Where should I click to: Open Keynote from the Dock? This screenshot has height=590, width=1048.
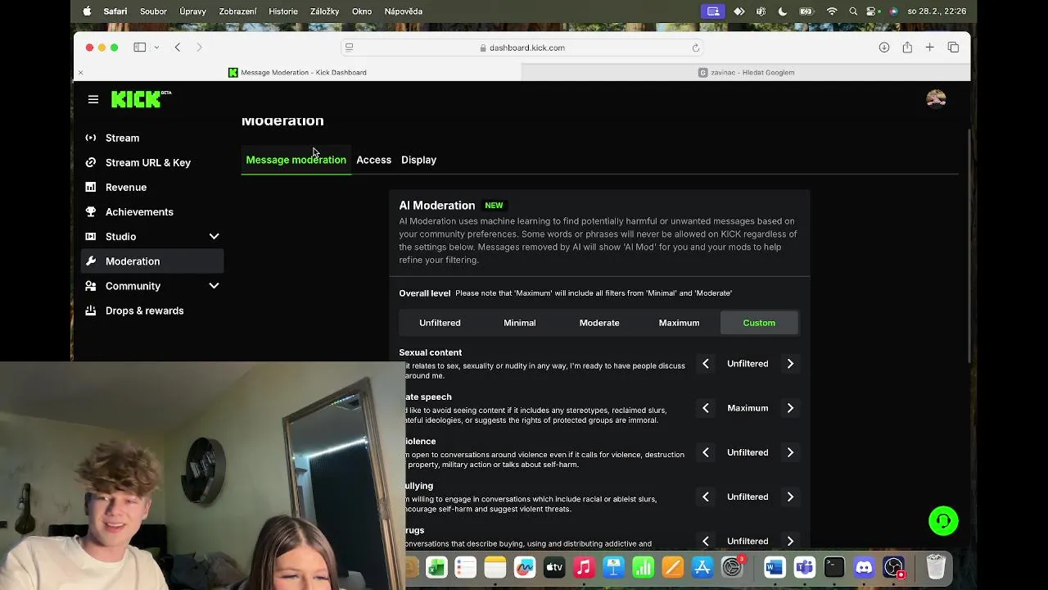click(x=613, y=567)
